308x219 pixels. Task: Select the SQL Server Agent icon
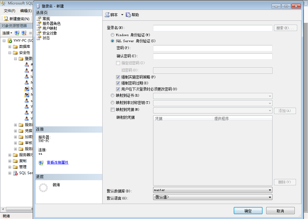pos(15,173)
